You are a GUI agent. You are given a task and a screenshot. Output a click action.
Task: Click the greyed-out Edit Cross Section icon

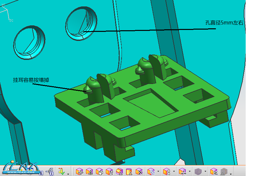tap(224, 172)
